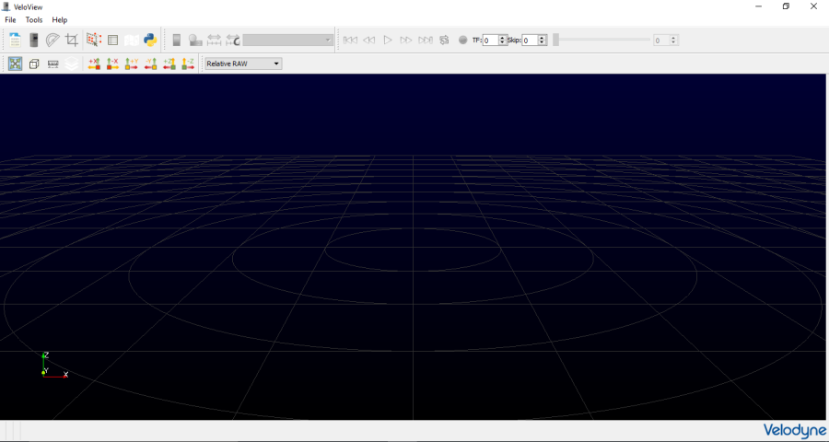Screen dimensions: 829x442
Task: Open the Help menu
Action: point(60,19)
